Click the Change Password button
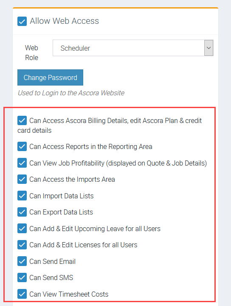The height and width of the screenshot is (306, 231). (50, 77)
